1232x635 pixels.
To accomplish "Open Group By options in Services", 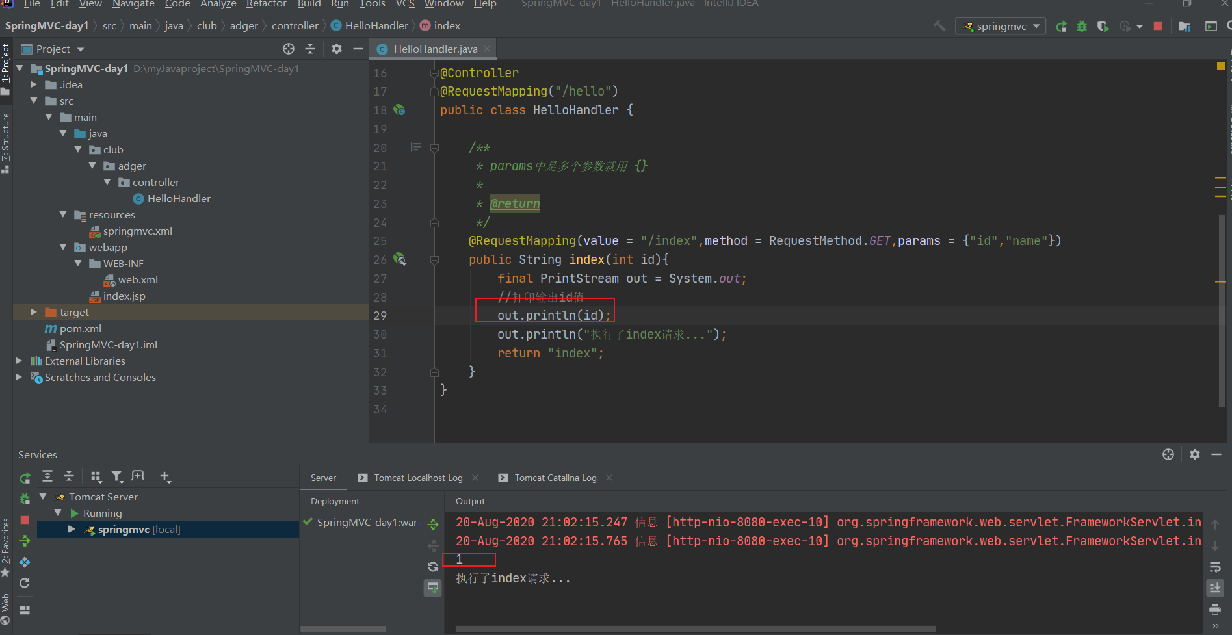I will click(x=96, y=476).
